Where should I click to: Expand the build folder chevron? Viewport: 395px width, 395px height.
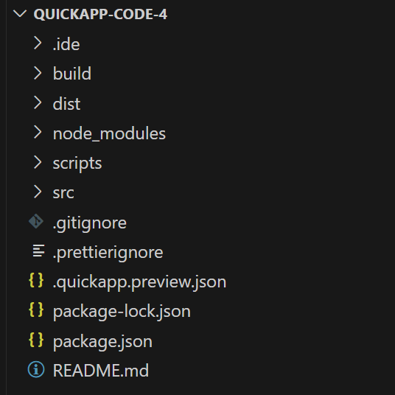(x=38, y=73)
